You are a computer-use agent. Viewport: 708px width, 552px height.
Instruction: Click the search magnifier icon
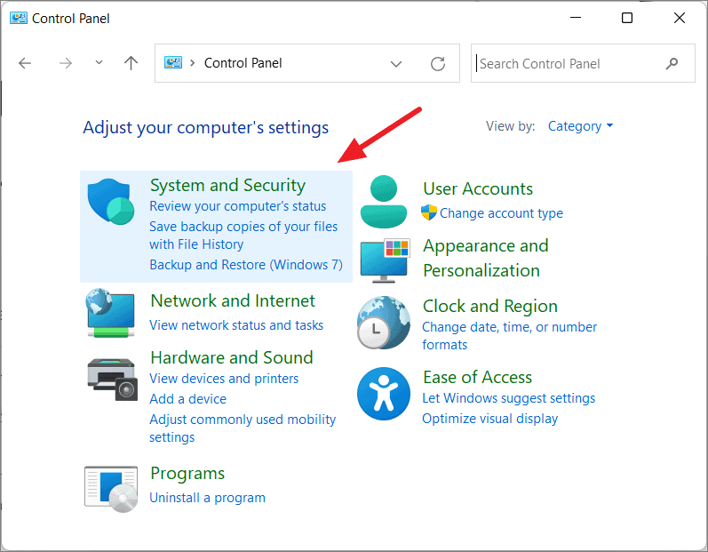672,63
